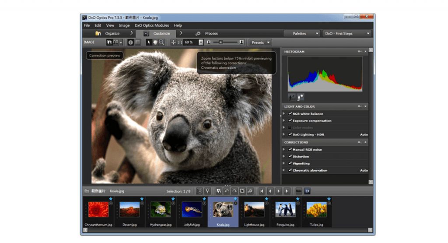
Task: Select the single image view icon
Action: (x=109, y=42)
